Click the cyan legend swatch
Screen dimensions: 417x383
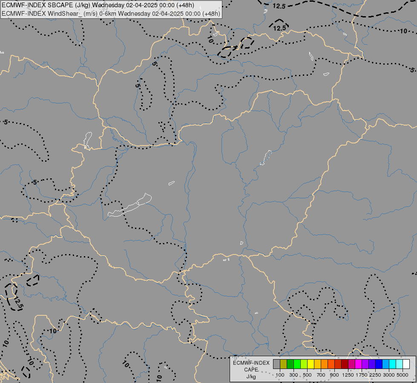point(393,364)
